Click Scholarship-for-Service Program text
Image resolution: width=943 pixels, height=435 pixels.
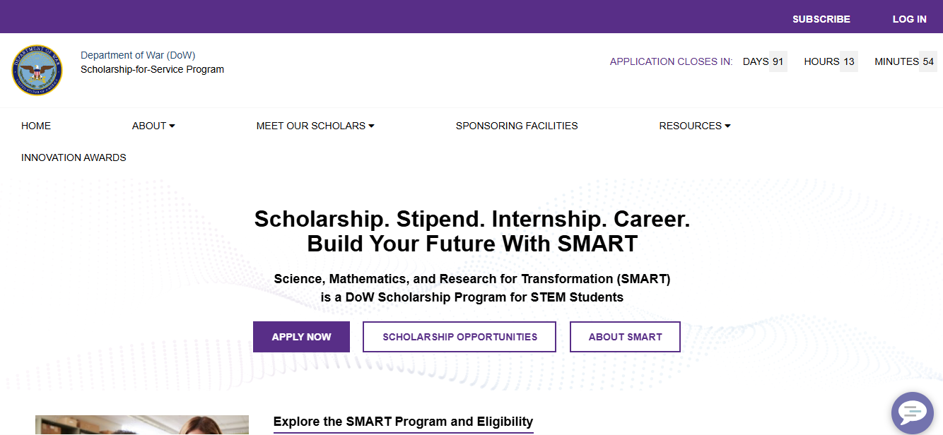click(152, 69)
